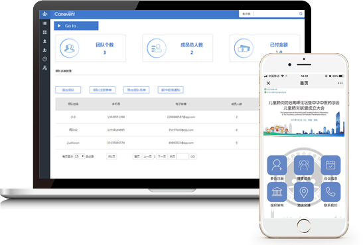
Task: Click the 下一页 next page button
Action: point(162,157)
